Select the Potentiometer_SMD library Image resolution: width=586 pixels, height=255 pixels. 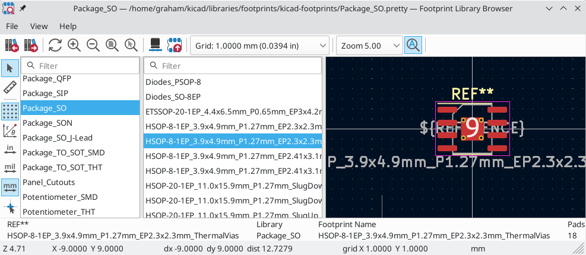click(80, 197)
